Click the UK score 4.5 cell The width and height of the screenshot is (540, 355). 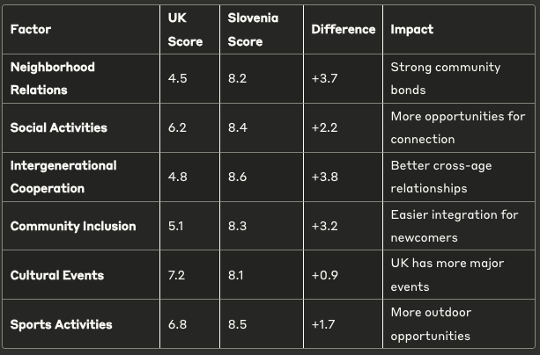coord(177,78)
